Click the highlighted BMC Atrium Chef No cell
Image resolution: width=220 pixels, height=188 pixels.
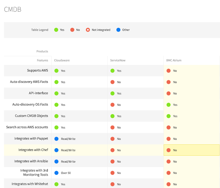coord(191,150)
